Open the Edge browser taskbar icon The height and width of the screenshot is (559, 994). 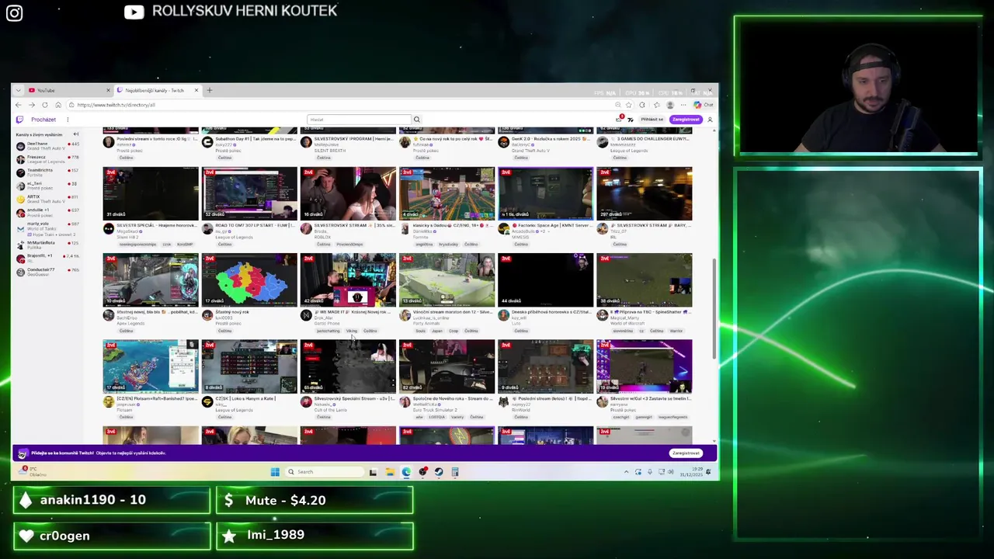click(x=406, y=472)
